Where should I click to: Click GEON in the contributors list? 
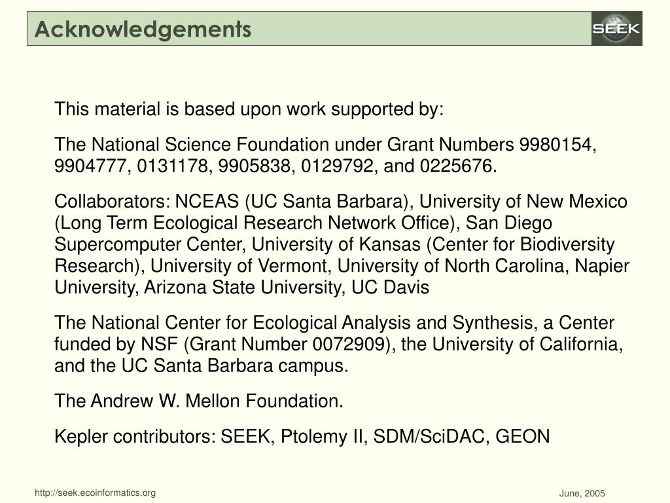pyautogui.click(x=523, y=437)
